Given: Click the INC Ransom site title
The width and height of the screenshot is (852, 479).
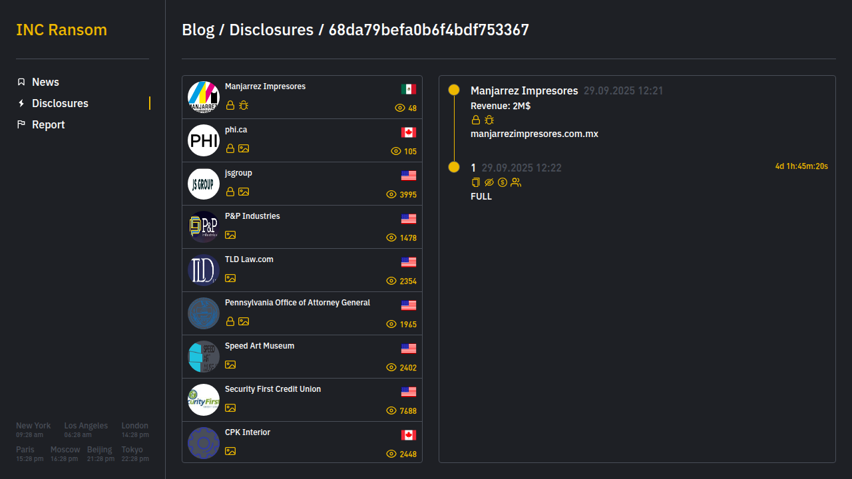Looking at the screenshot, I should (x=61, y=30).
